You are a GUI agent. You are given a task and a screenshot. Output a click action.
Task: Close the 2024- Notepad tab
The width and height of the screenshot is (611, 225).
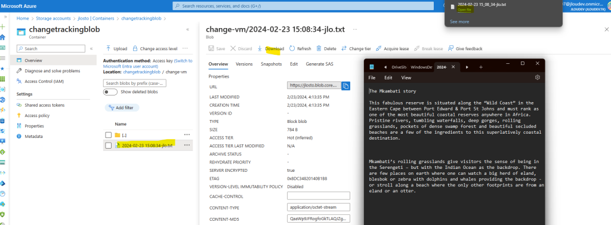coord(453,67)
